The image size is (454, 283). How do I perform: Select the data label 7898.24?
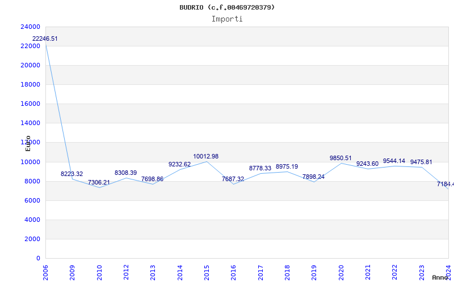coord(314,177)
